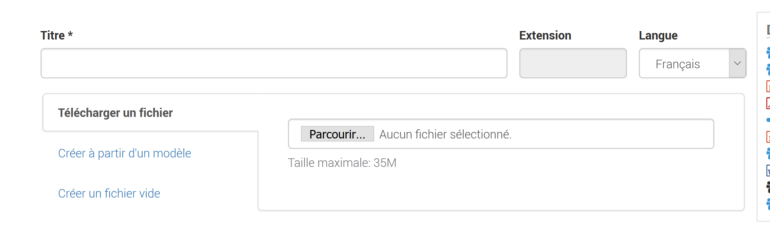Focus the Titre text input field
Viewport: 770px width, 242px height.
(x=274, y=63)
